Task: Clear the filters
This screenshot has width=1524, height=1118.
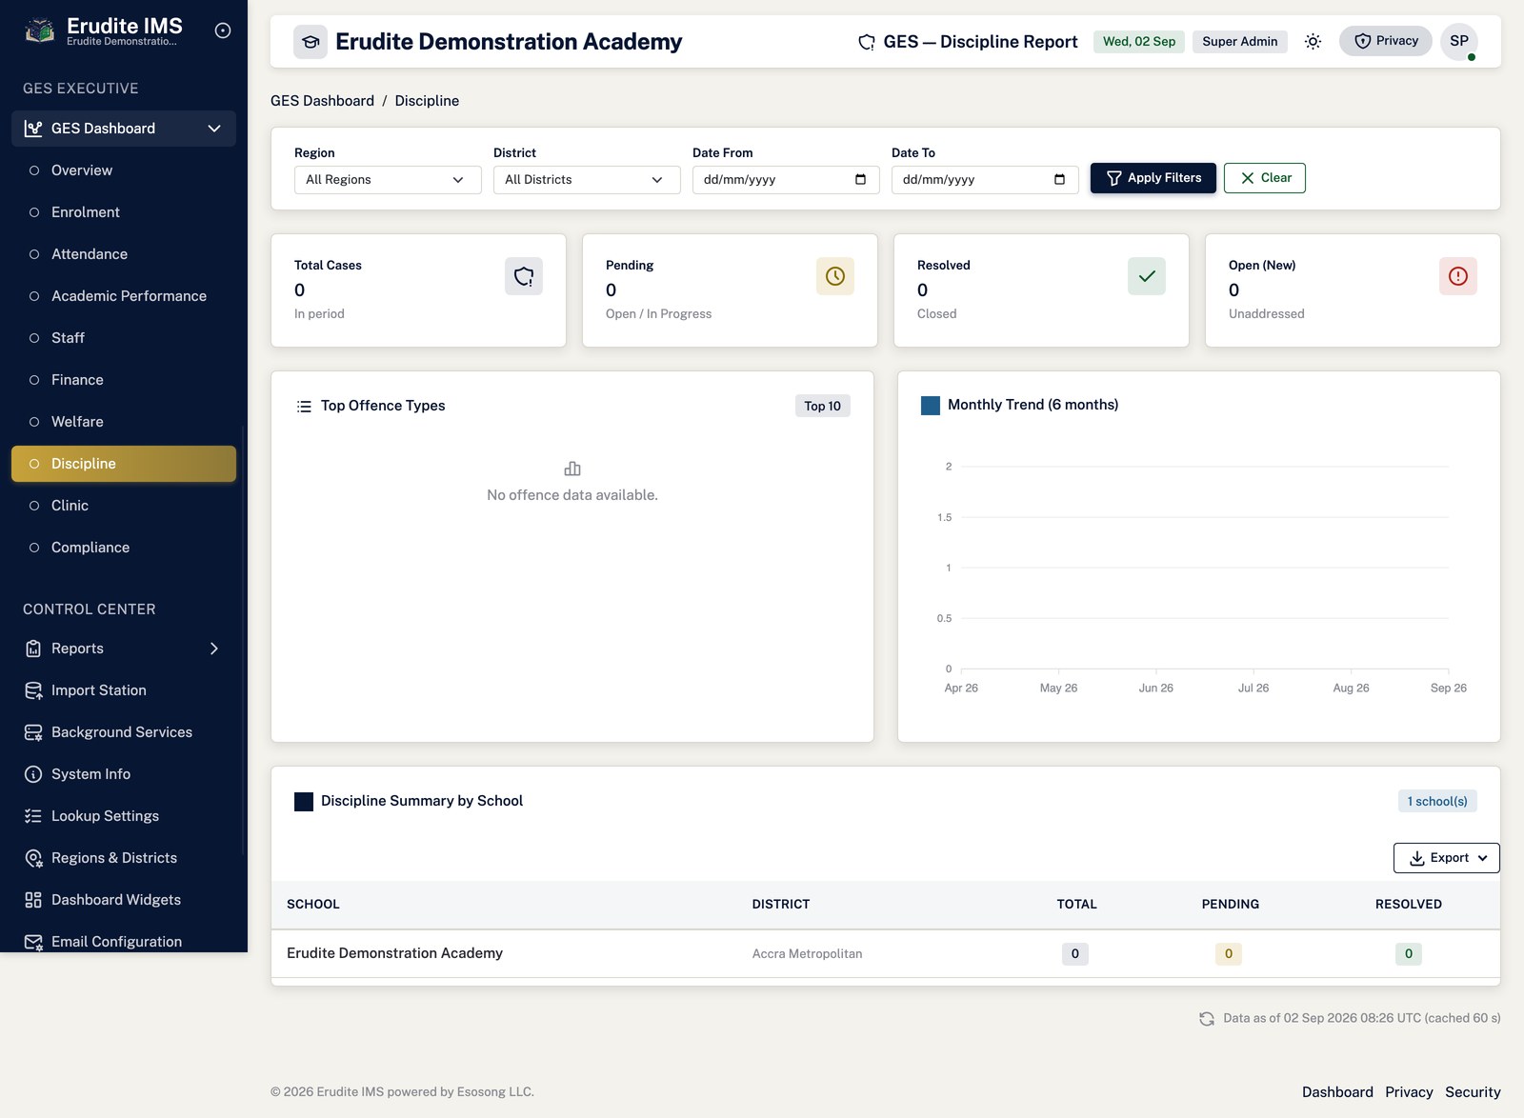Action: tap(1265, 178)
